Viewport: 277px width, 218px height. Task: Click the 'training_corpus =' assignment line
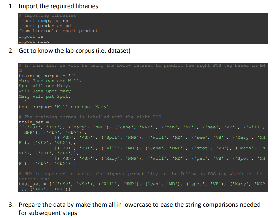point(47,76)
